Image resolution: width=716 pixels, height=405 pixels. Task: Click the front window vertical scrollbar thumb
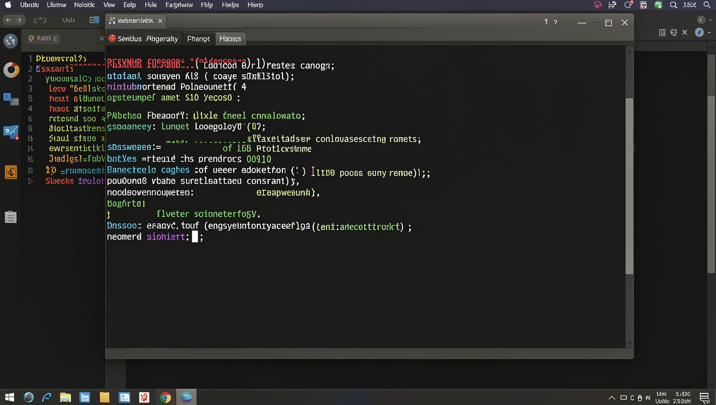pyautogui.click(x=629, y=186)
